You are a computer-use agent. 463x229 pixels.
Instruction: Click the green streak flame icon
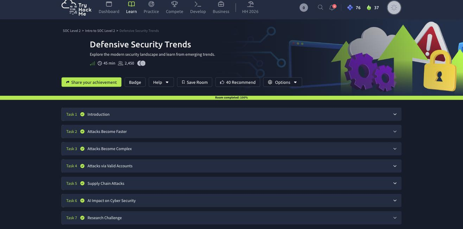pyautogui.click(x=369, y=8)
